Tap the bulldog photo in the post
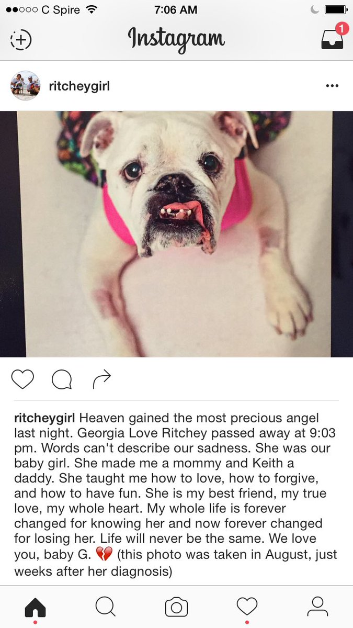 point(176,234)
